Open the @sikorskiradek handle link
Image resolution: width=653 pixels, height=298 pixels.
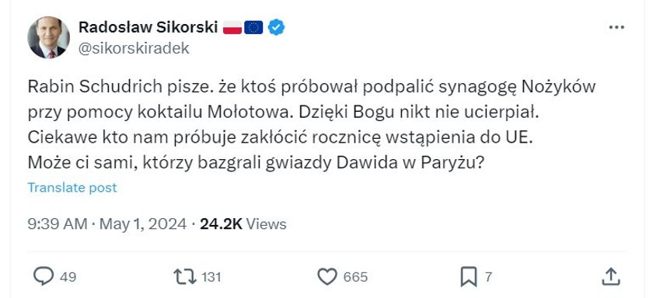(134, 49)
